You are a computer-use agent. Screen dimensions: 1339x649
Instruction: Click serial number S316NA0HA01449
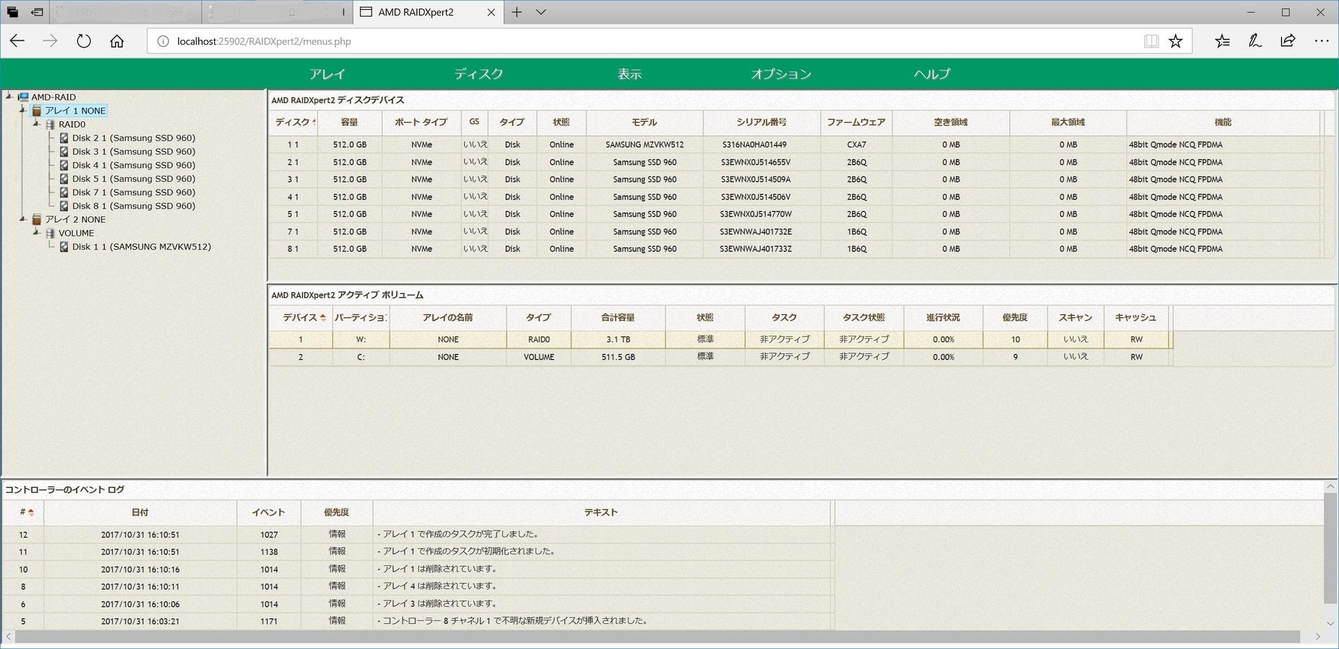click(755, 145)
